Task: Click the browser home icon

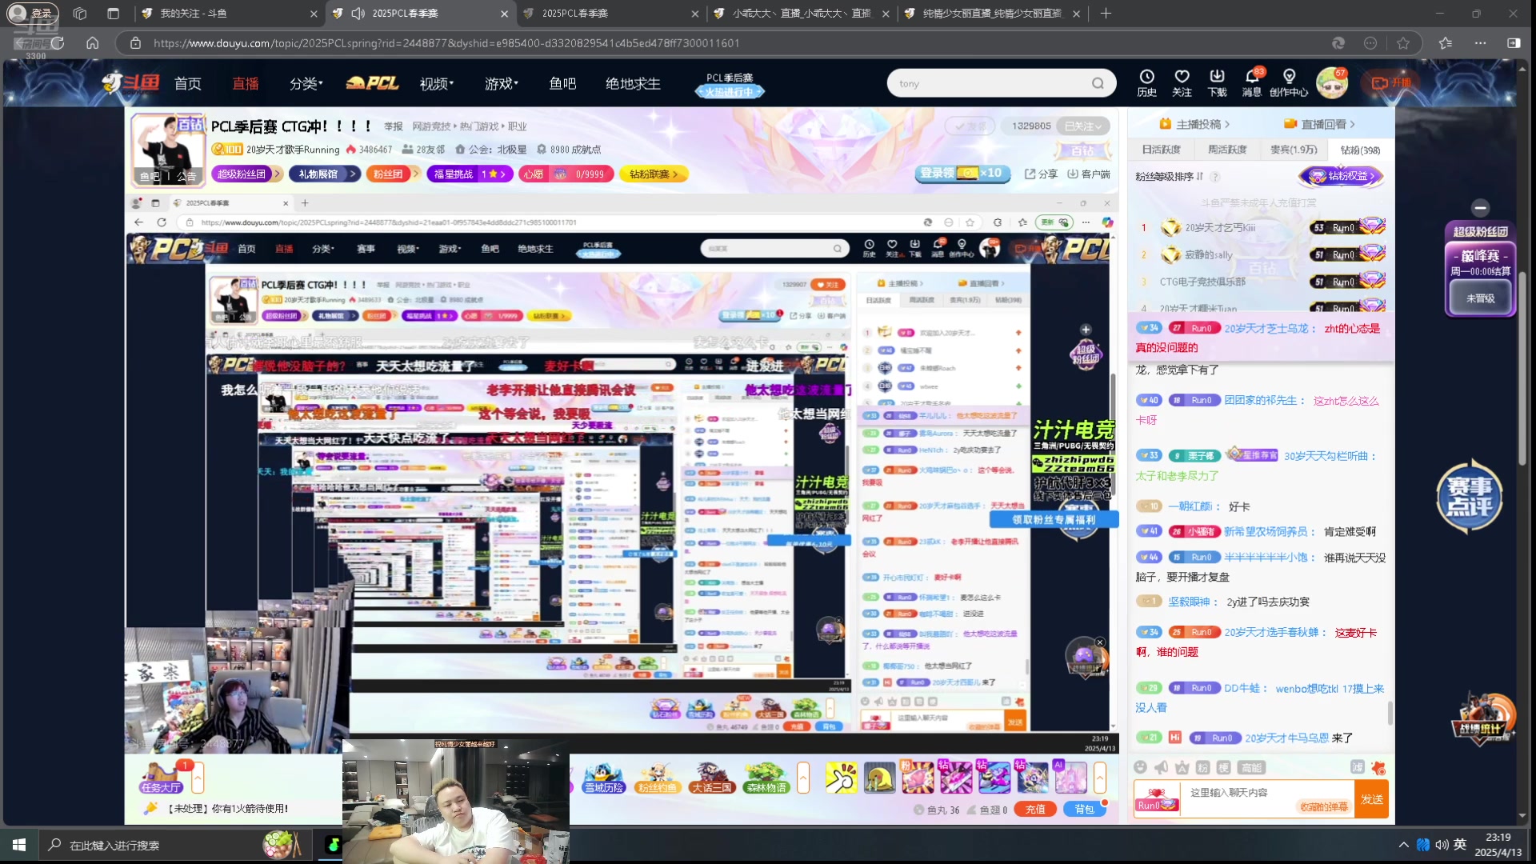Action: (x=93, y=43)
